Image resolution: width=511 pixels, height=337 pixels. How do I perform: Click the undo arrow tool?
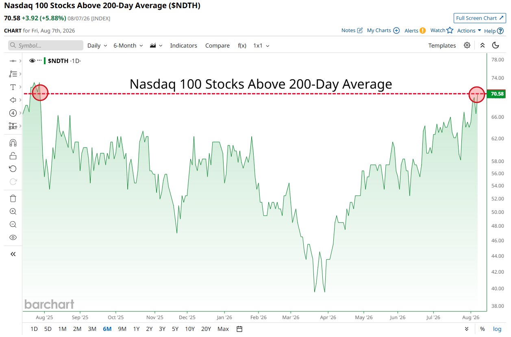(x=13, y=169)
